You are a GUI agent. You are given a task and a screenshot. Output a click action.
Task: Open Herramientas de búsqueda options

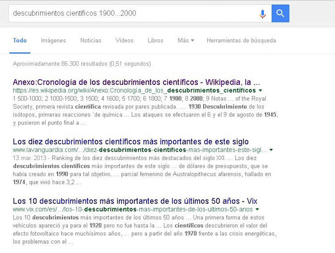pos(241,41)
